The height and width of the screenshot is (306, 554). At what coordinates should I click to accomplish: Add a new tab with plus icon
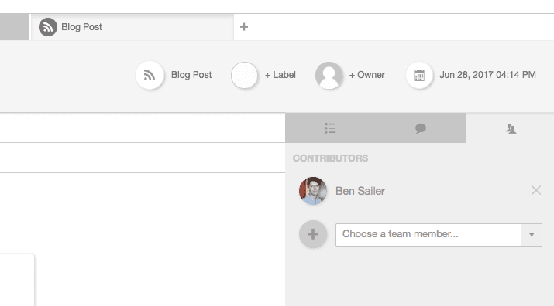244,27
